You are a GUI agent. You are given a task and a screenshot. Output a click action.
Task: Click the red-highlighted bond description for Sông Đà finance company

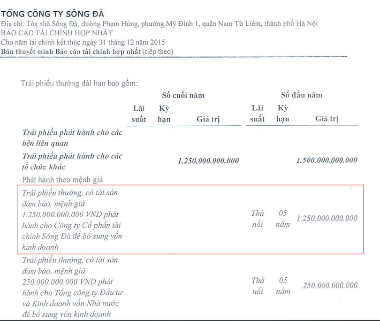72,219
